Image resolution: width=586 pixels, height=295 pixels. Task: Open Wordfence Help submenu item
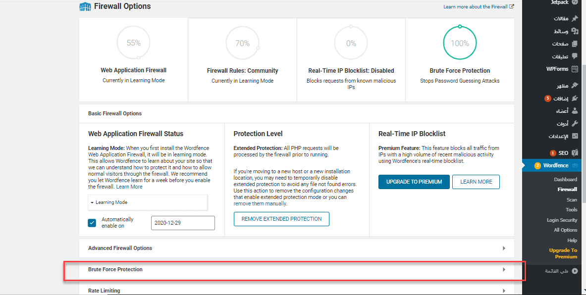[572, 240]
